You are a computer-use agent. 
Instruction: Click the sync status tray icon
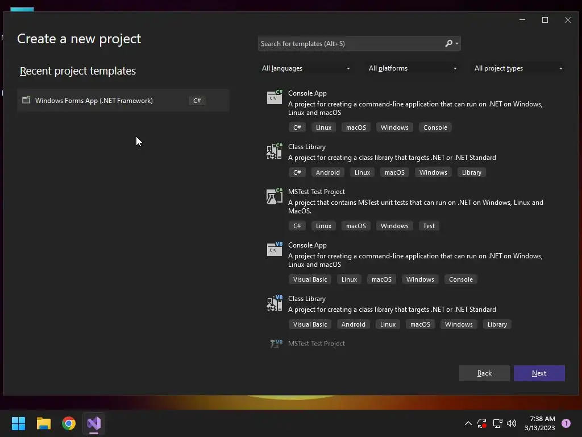tap(482, 423)
